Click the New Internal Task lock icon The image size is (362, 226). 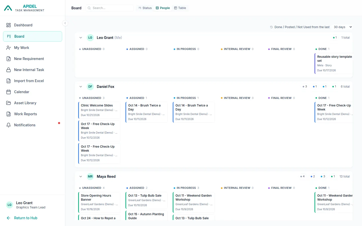coord(9,70)
